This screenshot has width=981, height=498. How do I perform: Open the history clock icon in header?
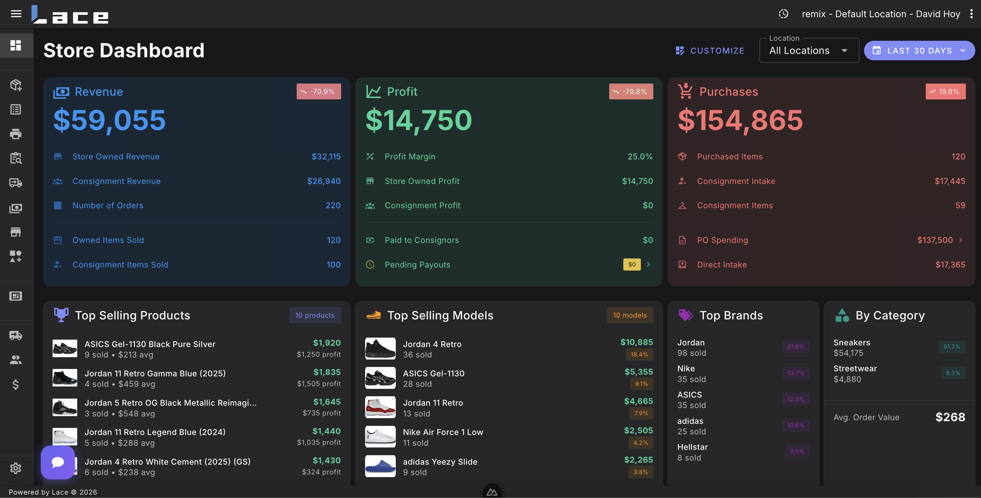pyautogui.click(x=783, y=14)
